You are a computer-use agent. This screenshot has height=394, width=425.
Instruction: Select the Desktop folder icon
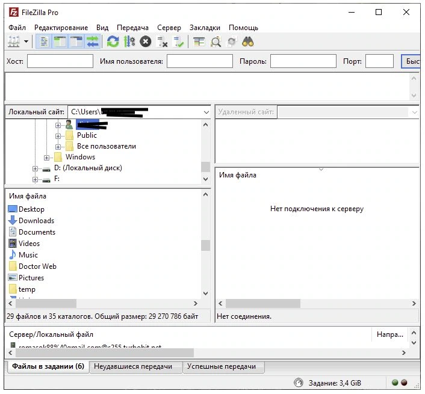[x=13, y=209]
